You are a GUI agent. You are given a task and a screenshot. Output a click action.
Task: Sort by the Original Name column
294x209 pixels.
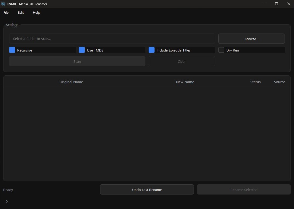coord(71,82)
